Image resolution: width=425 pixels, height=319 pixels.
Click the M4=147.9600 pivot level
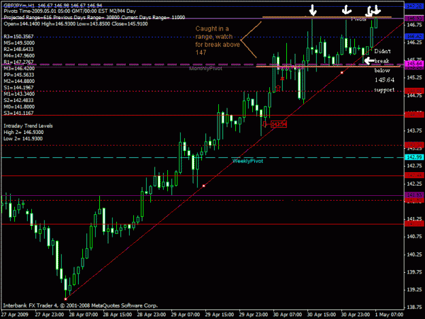coord(19,56)
